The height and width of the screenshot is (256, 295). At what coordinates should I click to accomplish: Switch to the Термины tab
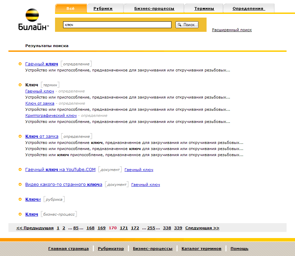(x=204, y=8)
